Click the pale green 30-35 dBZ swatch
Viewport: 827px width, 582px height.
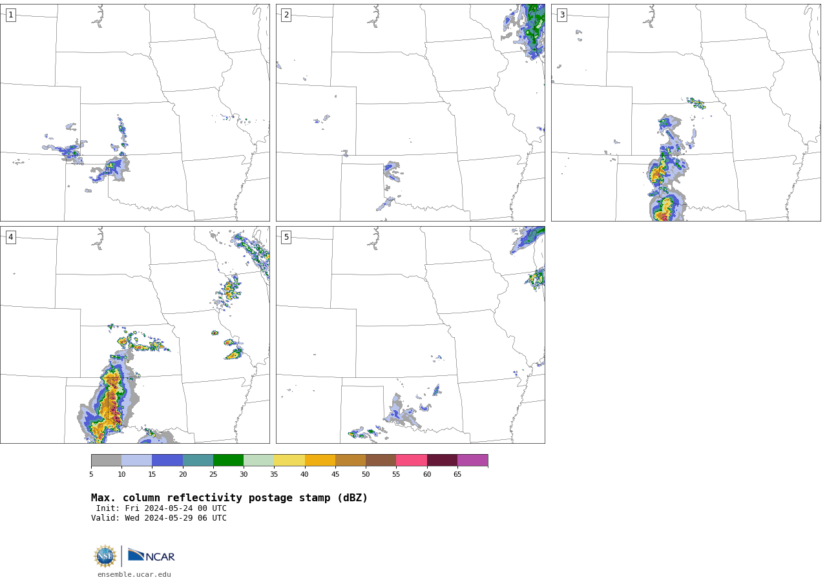pos(258,461)
